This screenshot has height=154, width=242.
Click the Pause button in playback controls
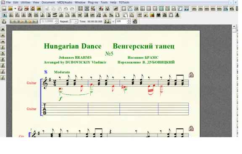(x=26, y=21)
